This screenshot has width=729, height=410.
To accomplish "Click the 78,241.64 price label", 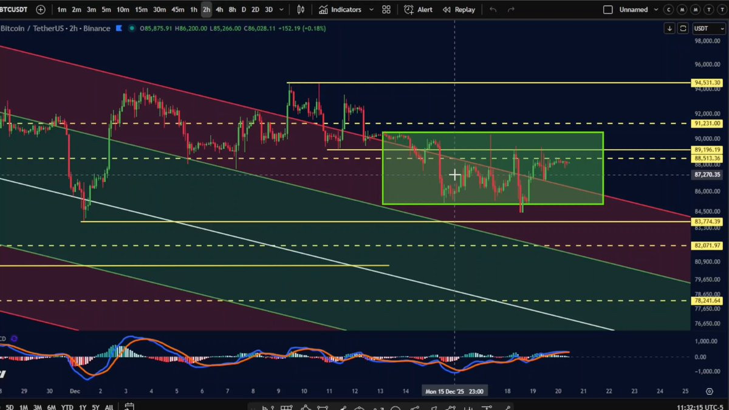I will click(x=708, y=300).
